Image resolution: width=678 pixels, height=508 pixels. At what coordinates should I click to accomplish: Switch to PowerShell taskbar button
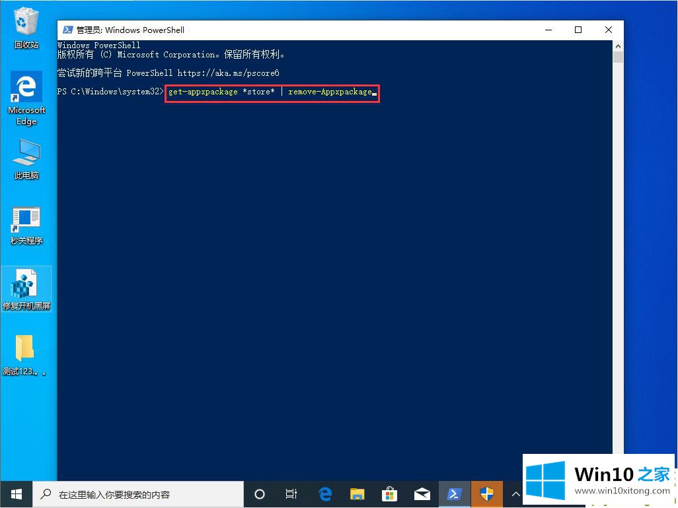tap(455, 494)
